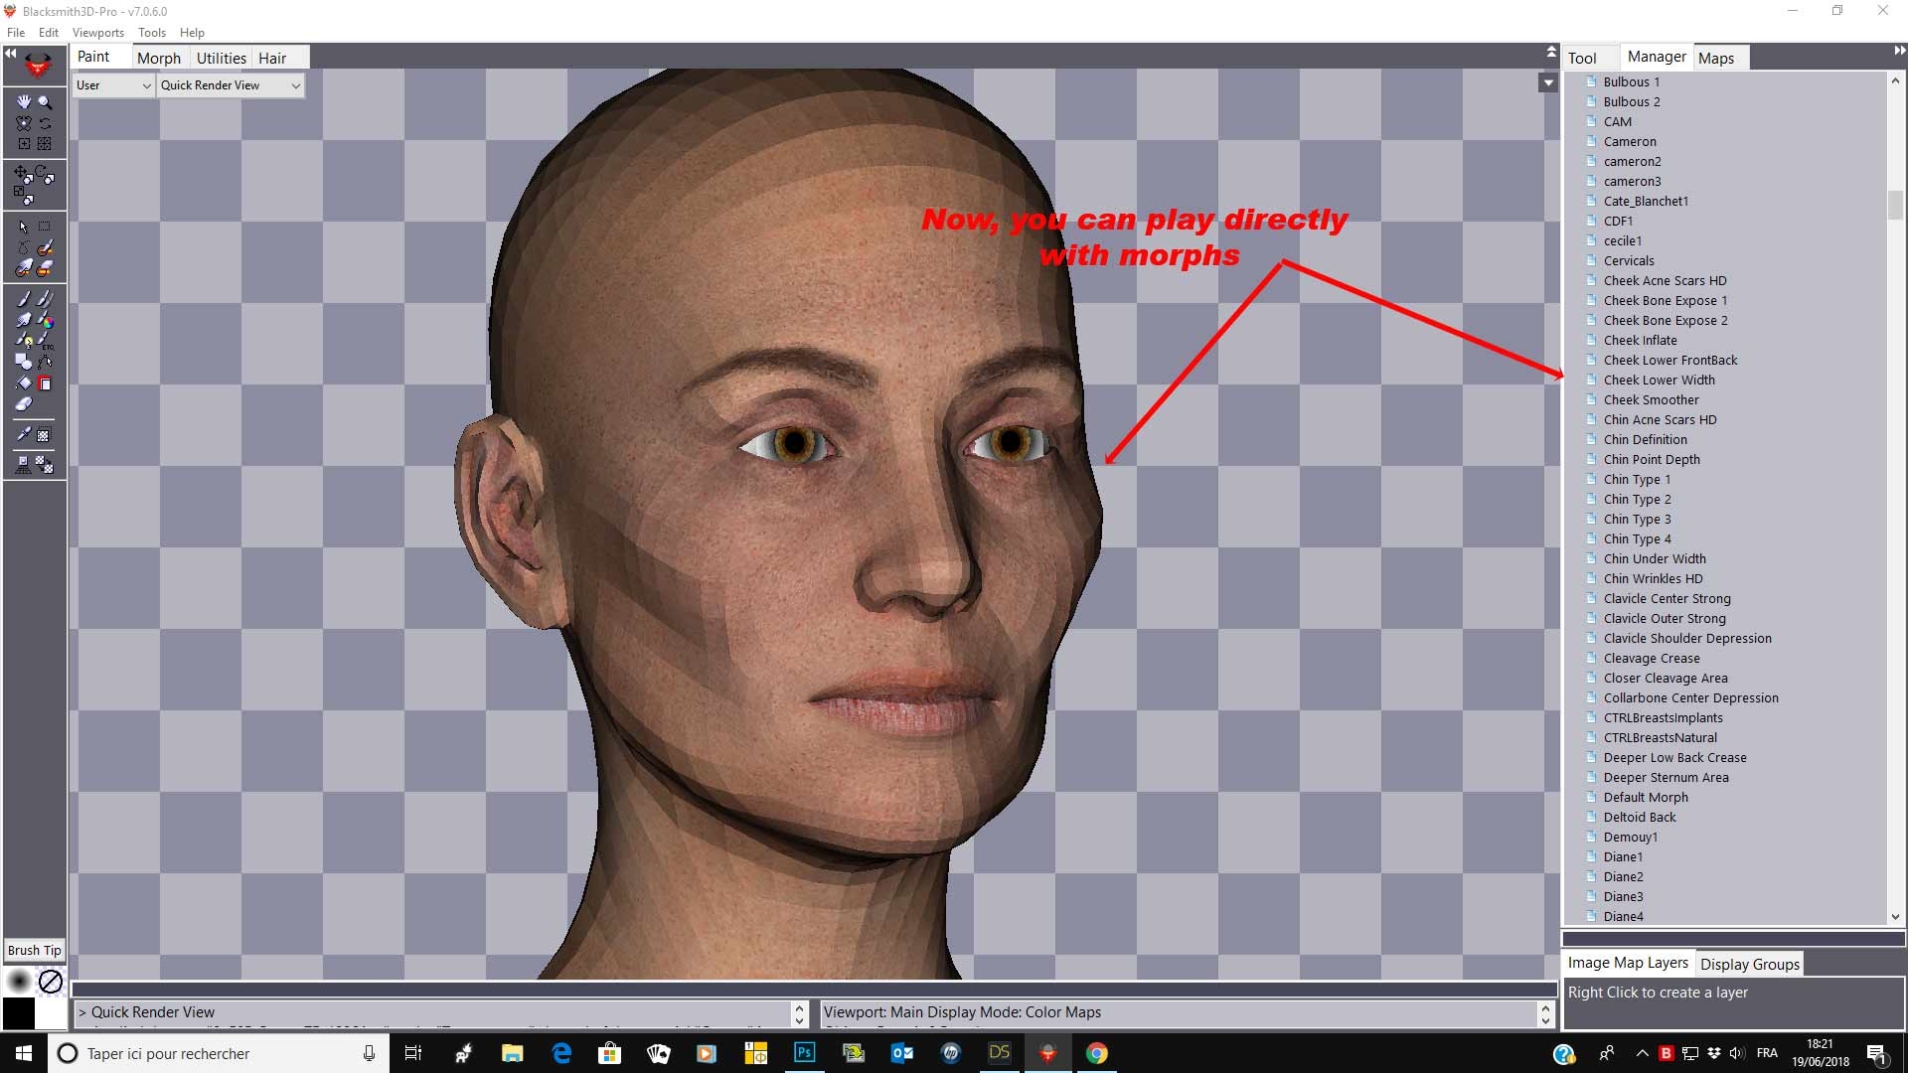Viewport: 1908px width, 1073px height.
Task: Pick the rectangular marquee selection tool
Action: coord(44,226)
